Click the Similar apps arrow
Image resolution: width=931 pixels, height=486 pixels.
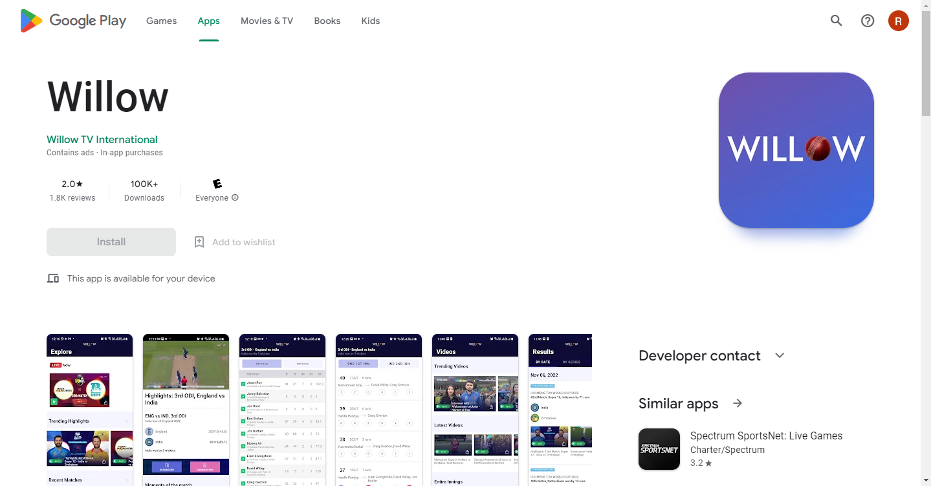click(738, 404)
